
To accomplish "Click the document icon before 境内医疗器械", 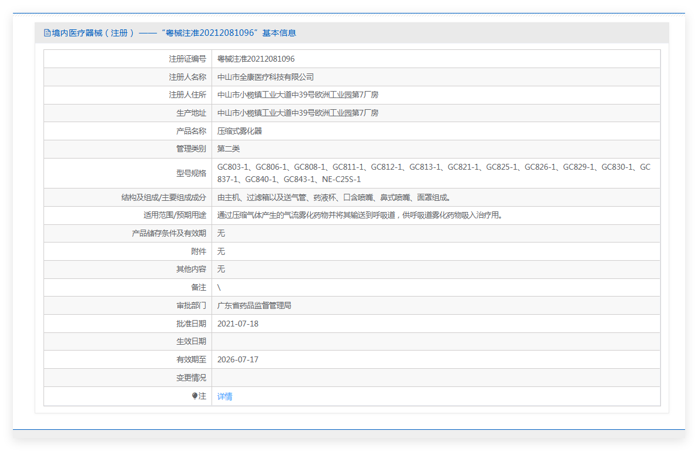I will [x=47, y=33].
